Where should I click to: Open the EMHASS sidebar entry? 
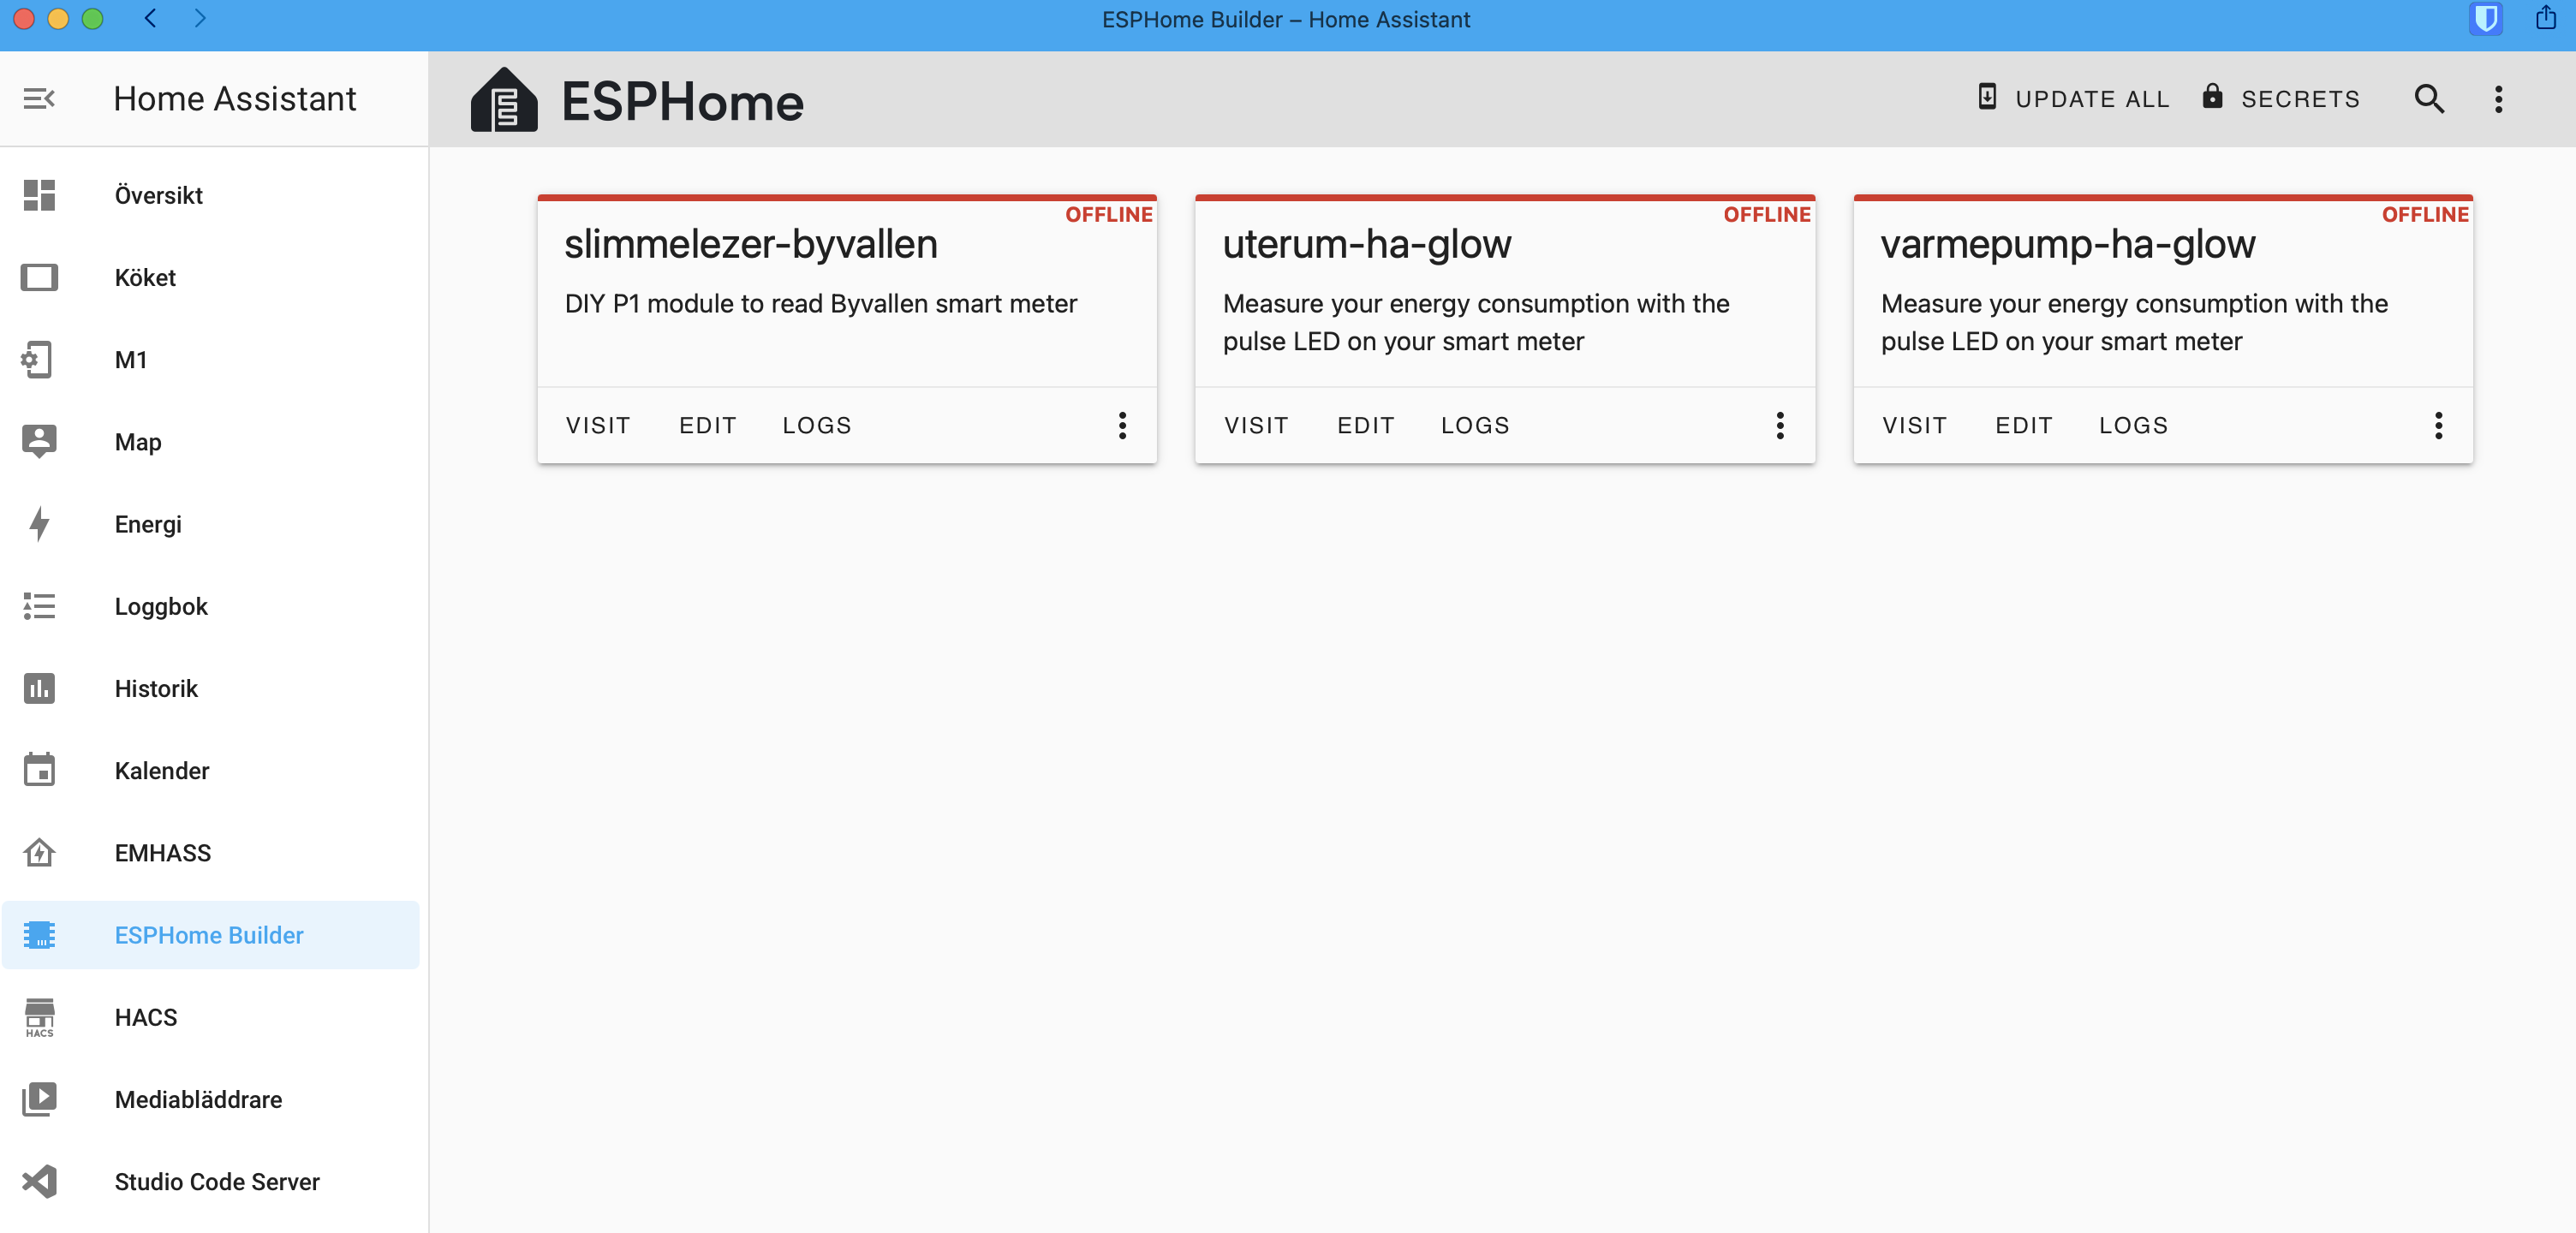(x=38, y=852)
